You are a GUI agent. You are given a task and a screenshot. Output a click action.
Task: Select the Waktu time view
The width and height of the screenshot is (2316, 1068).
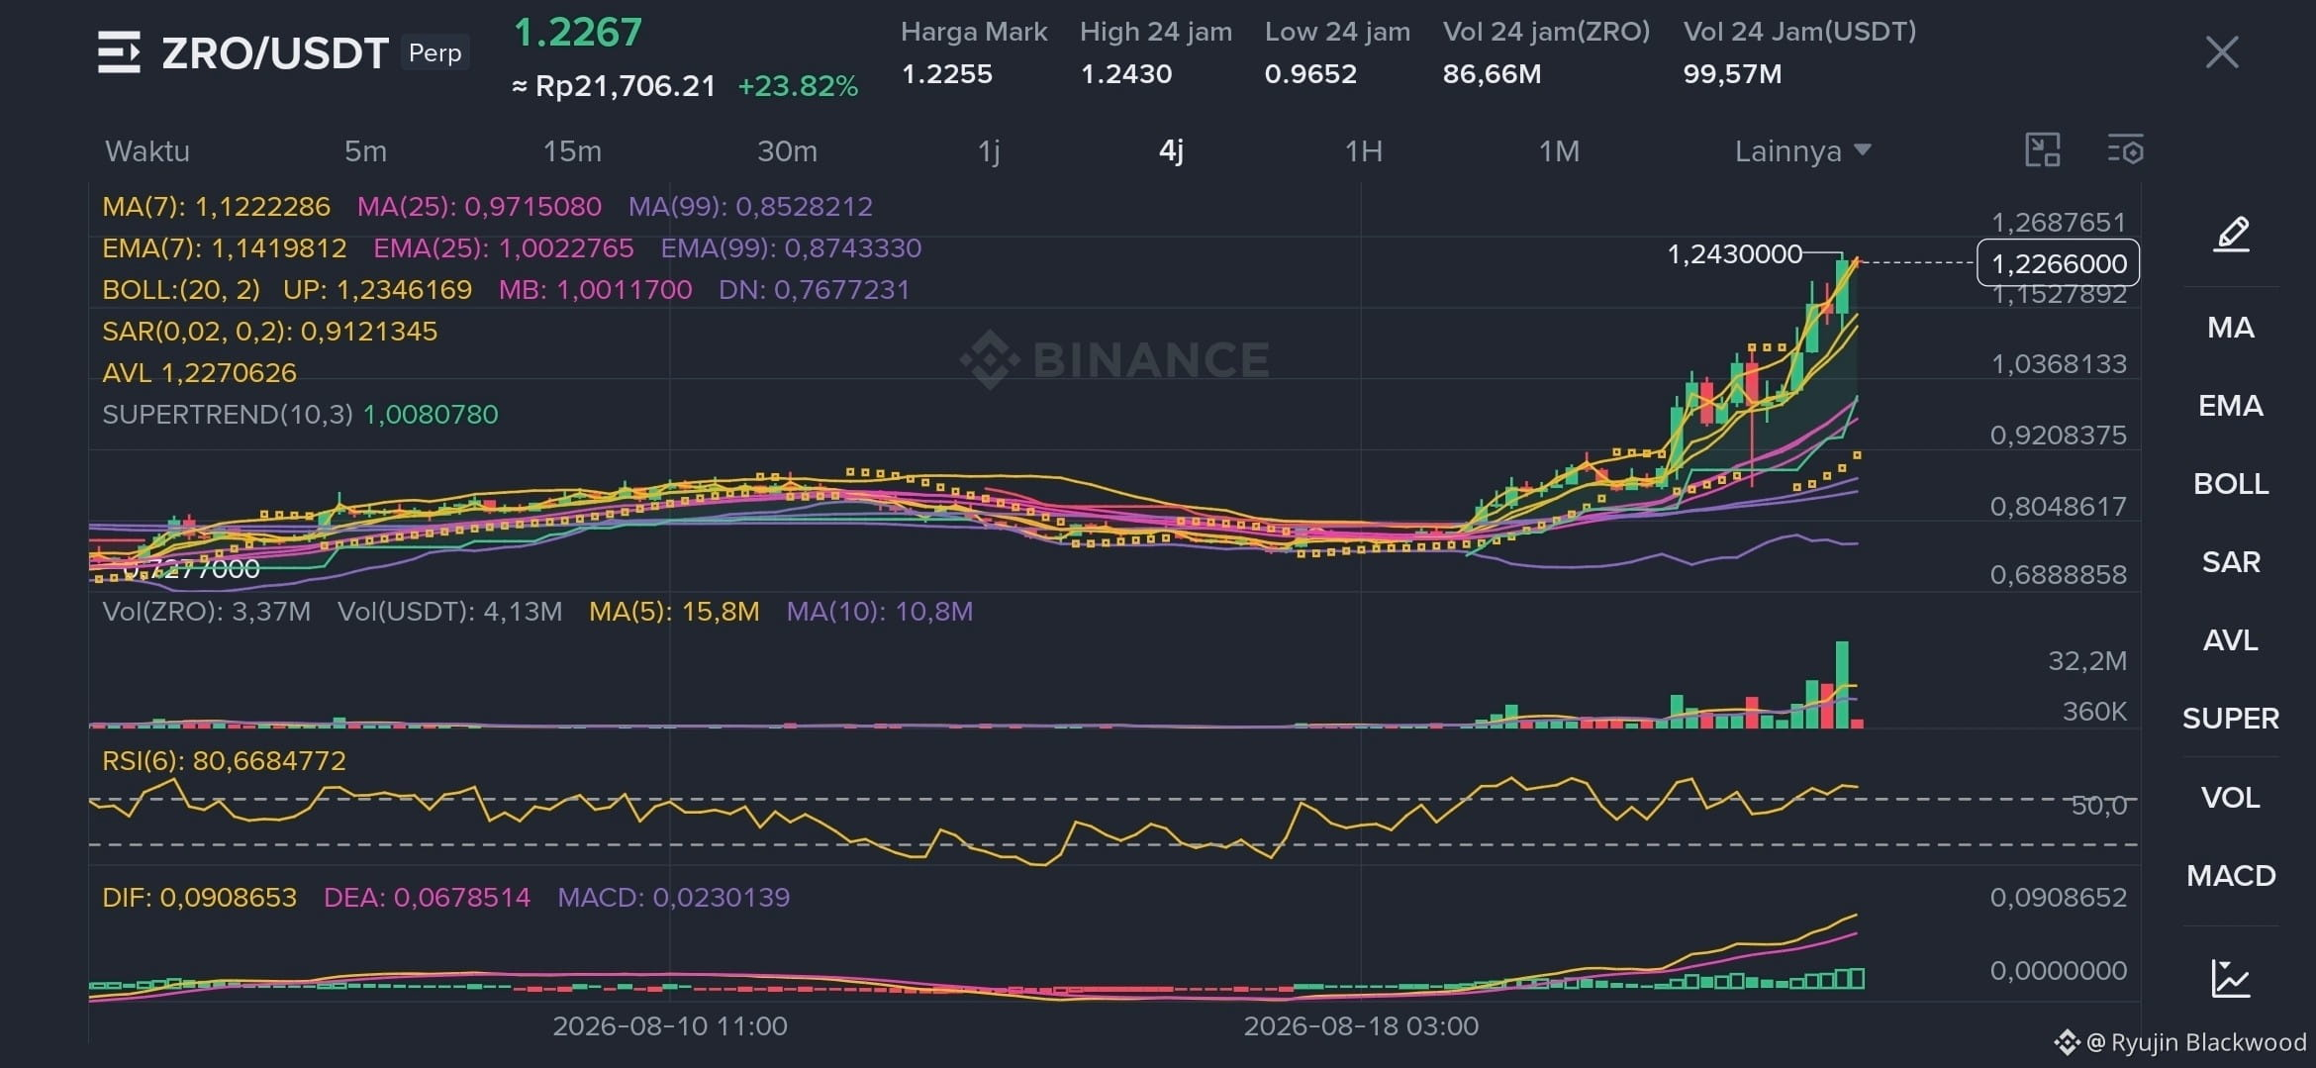coord(147,151)
